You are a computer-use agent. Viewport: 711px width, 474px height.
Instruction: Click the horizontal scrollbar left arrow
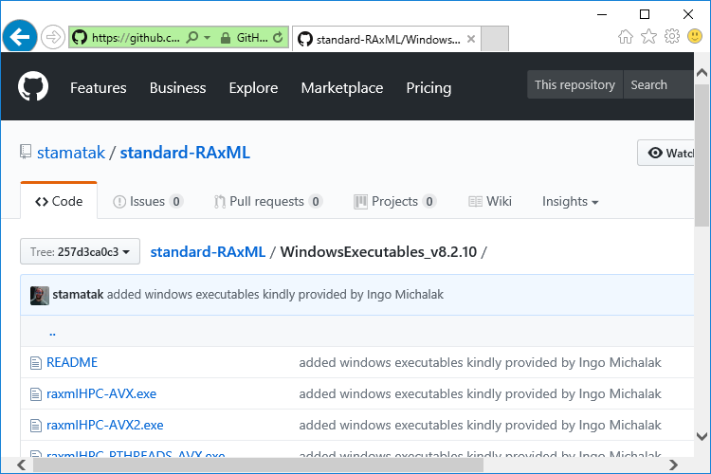(x=21, y=465)
